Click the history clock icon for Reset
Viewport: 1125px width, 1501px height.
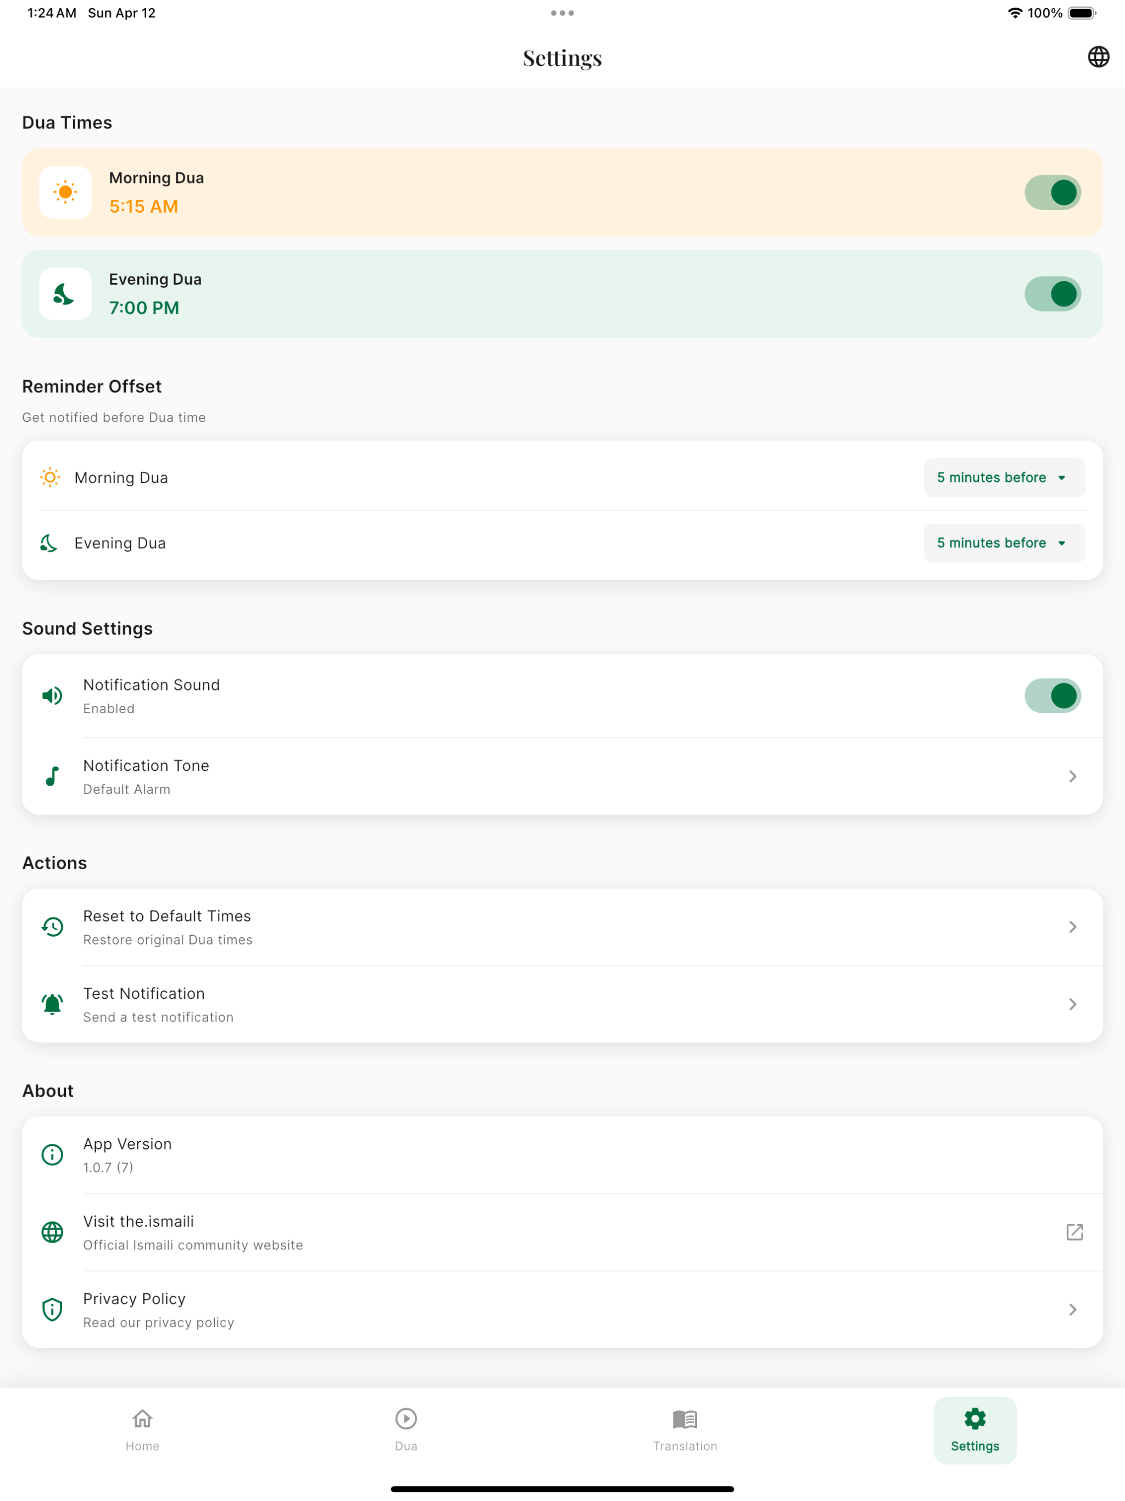(x=52, y=926)
